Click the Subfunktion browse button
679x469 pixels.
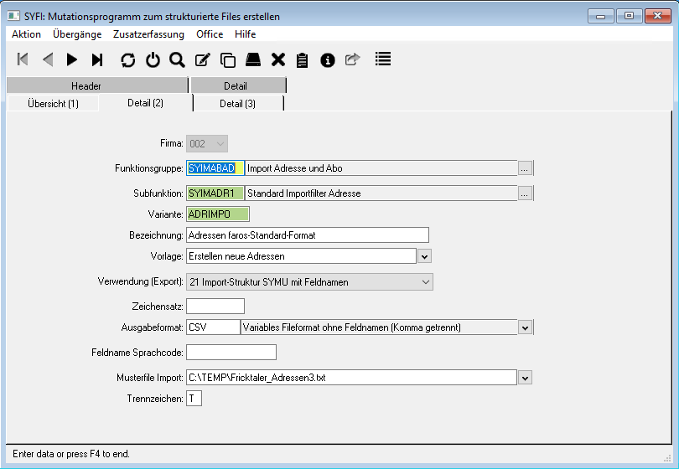point(524,193)
